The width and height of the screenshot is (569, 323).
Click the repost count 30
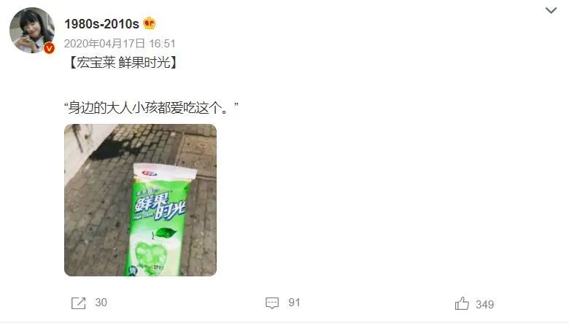point(101,303)
